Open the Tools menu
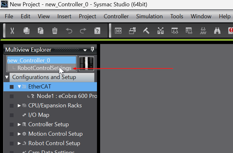 tap(177, 16)
